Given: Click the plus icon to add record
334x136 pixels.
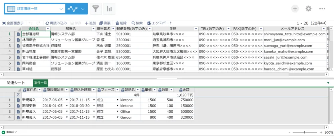Looking at the screenshot, I should pyautogui.click(x=295, y=9).
